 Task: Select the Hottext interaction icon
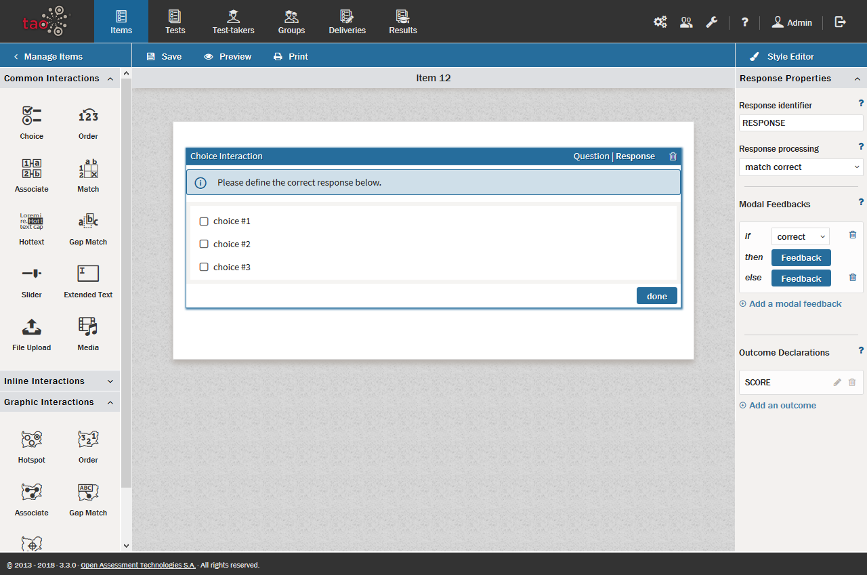click(31, 221)
